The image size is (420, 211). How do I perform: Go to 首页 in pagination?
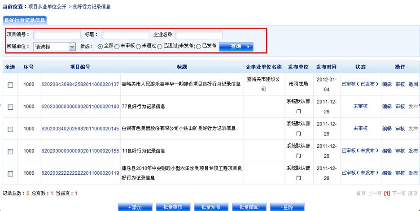pos(361,193)
